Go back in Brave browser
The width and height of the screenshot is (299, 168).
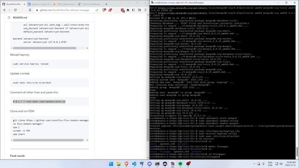click(x=4, y=10)
